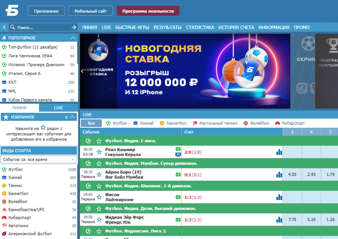Click the Приложения button
Image resolution: width=338 pixels, height=239 pixels.
[46, 11]
